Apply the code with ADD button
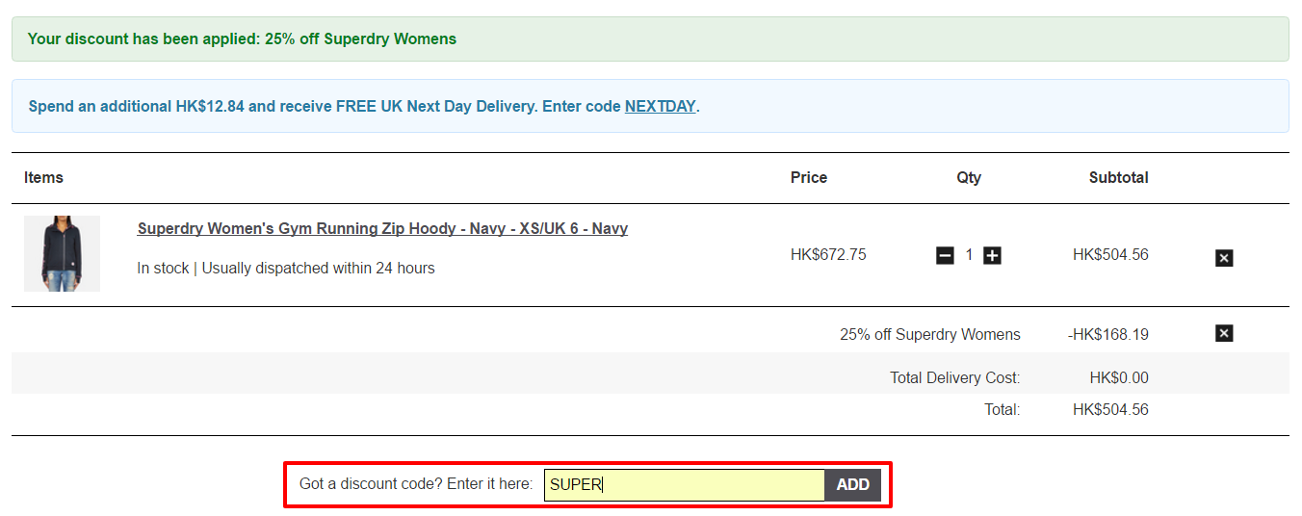This screenshot has height=516, width=1302. tap(853, 485)
